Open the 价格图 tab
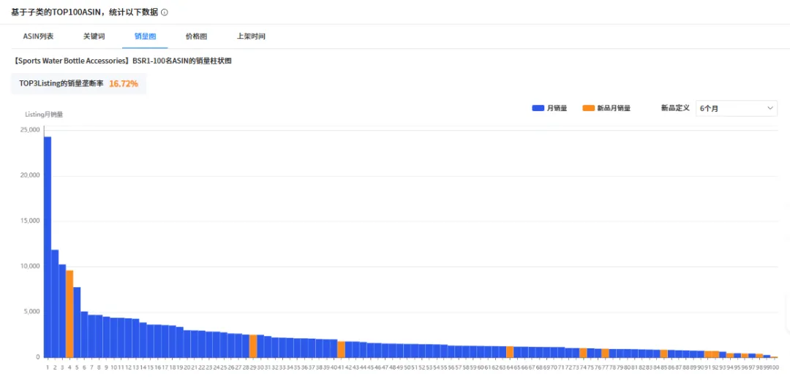 tap(197, 37)
